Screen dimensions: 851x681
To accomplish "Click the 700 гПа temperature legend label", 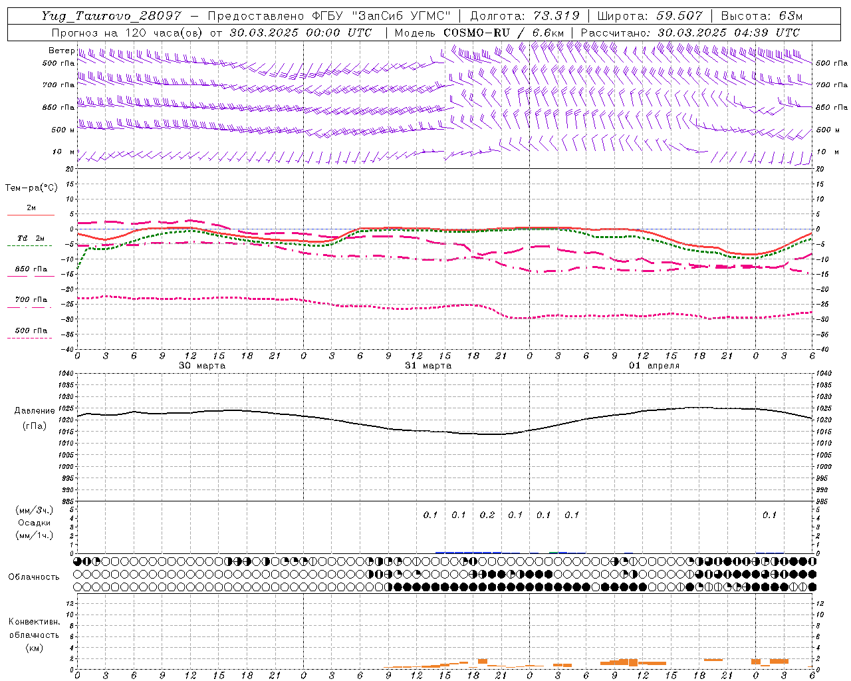I will tap(31, 300).
